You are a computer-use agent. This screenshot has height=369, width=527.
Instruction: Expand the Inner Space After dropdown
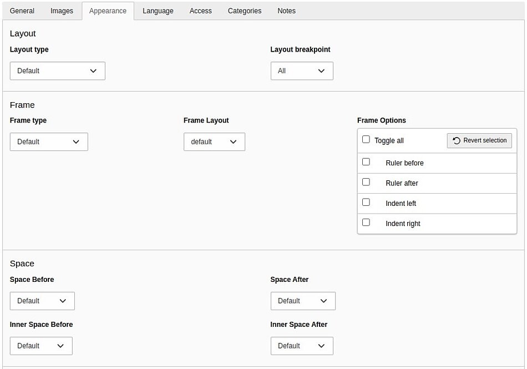302,346
